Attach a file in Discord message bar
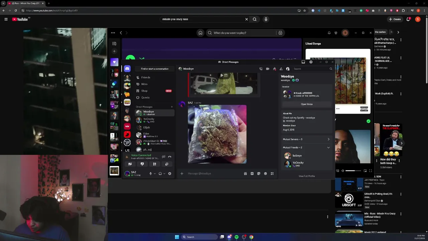 pyautogui.click(x=182, y=173)
